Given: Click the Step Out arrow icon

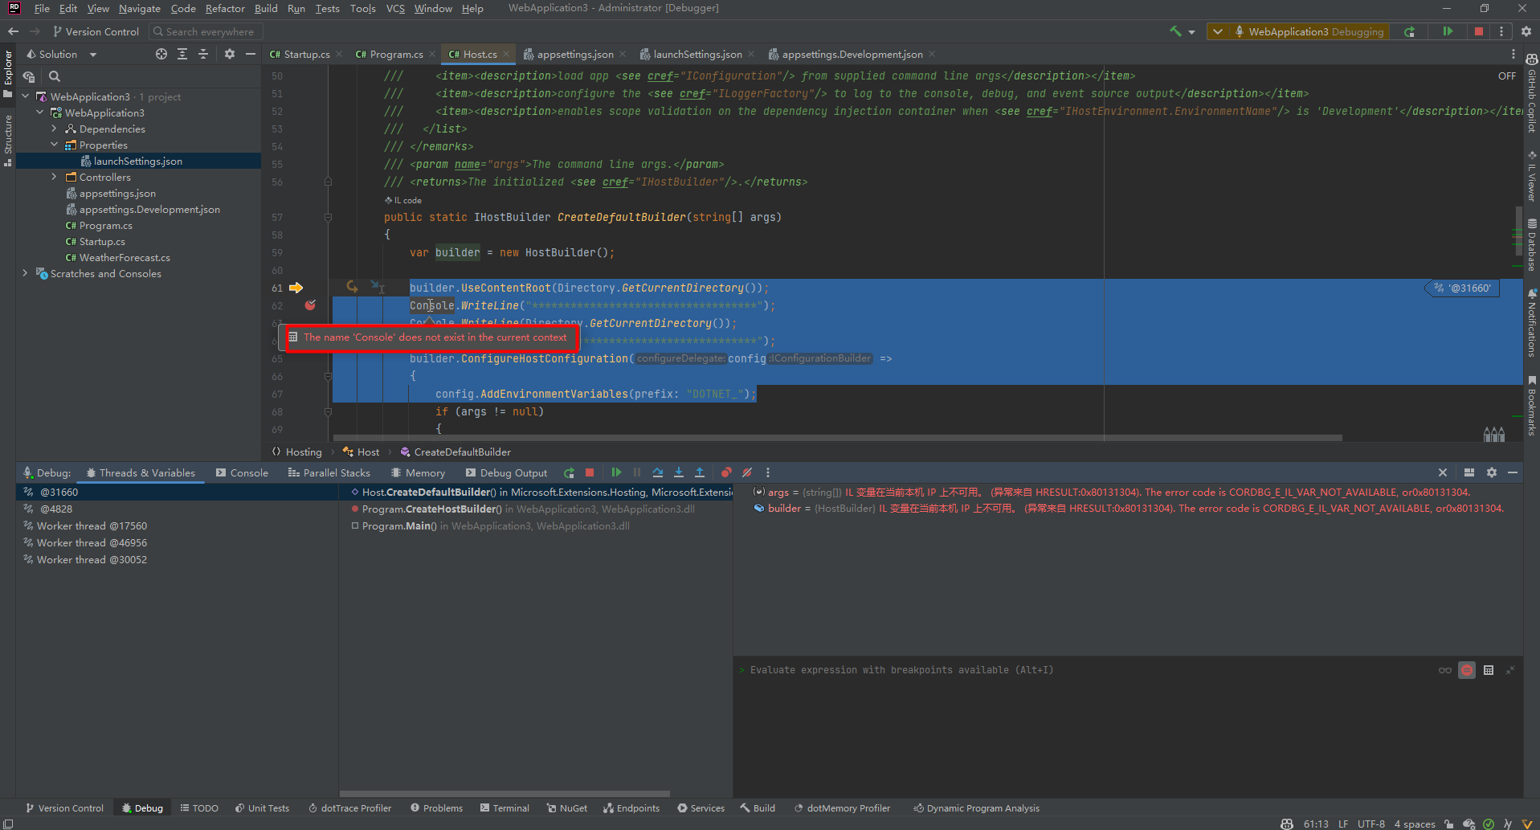Looking at the screenshot, I should [x=700, y=472].
